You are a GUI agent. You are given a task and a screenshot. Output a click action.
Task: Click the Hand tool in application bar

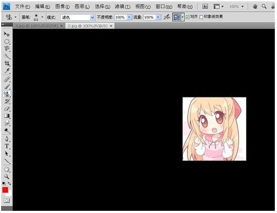coord(255,7)
